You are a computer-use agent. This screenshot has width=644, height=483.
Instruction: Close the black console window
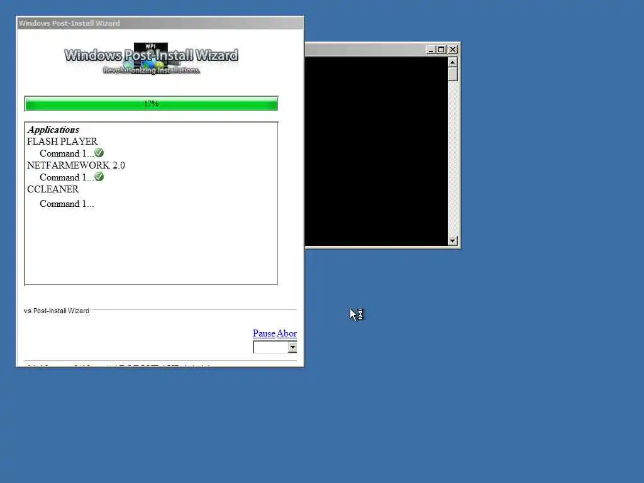(x=453, y=50)
